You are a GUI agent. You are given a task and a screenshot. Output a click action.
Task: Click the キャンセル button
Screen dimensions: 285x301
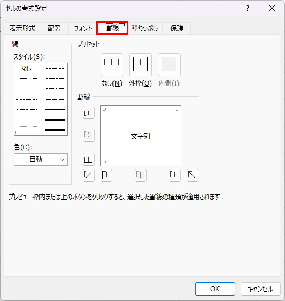point(261,289)
